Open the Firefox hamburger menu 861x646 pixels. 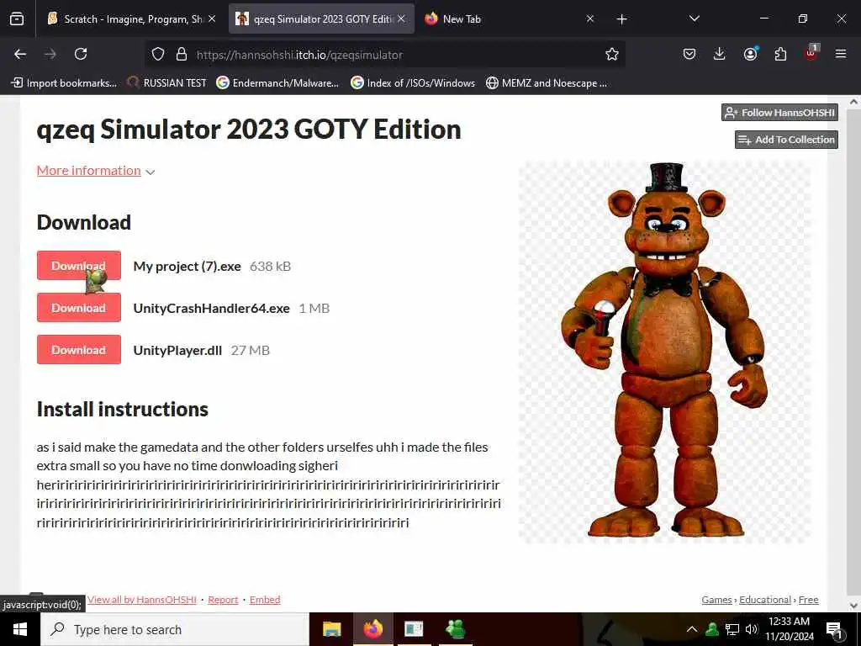pyautogui.click(x=841, y=54)
